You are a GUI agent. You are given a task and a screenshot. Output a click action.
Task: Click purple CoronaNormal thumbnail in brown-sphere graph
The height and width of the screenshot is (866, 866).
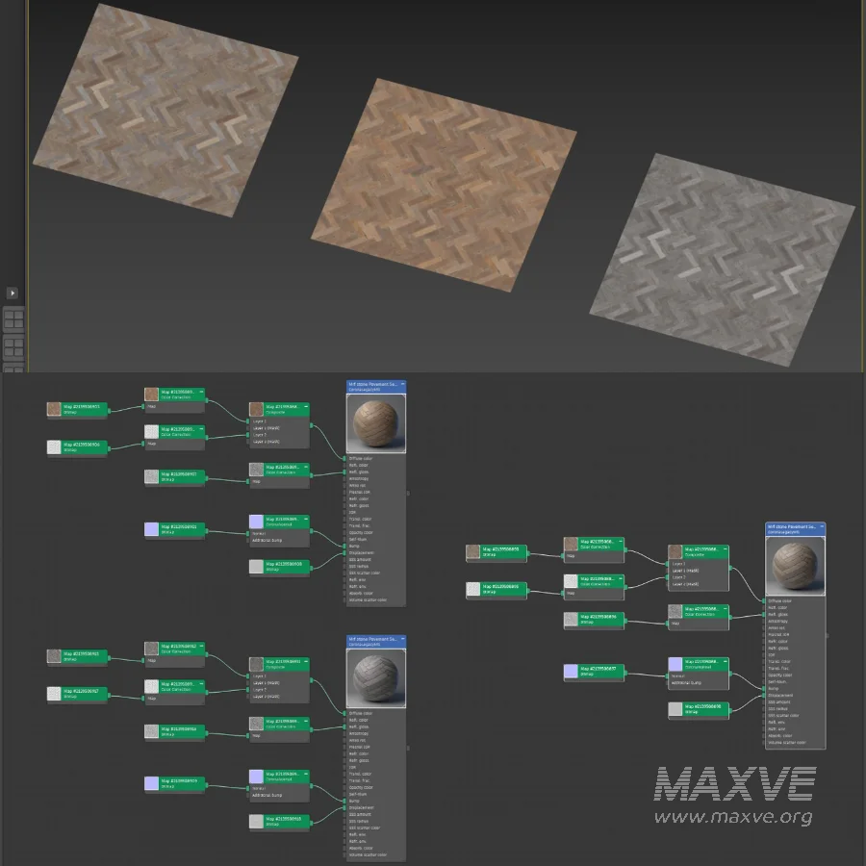click(x=256, y=522)
